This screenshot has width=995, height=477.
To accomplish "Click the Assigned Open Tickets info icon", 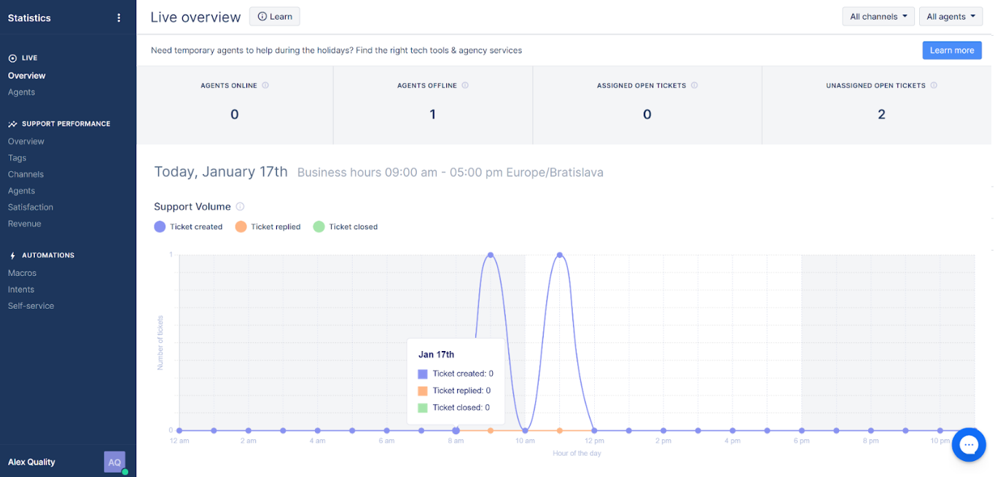I will (694, 85).
